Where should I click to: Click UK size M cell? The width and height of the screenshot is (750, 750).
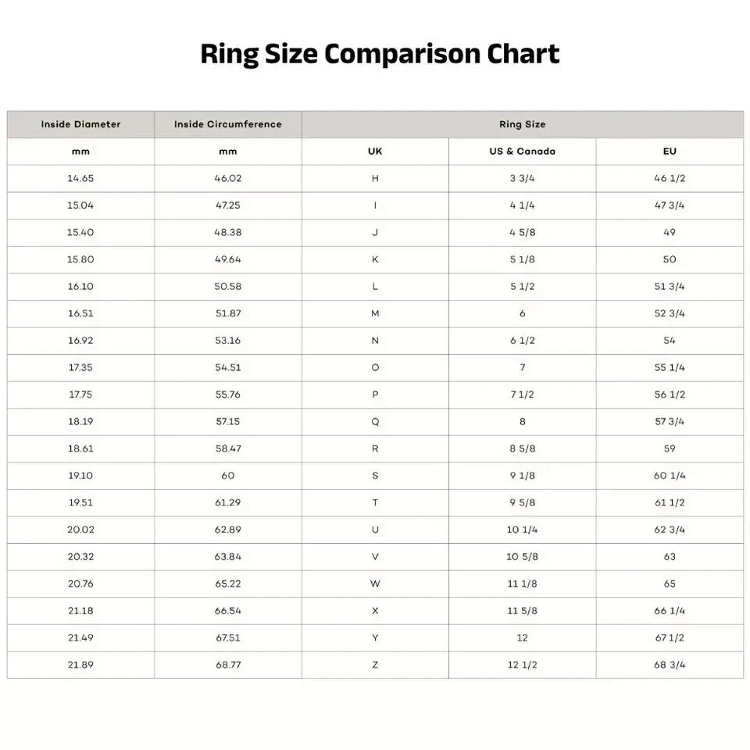point(375,313)
